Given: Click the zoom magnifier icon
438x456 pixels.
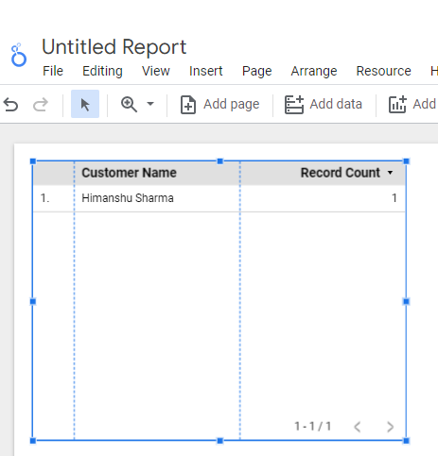Looking at the screenshot, I should click(x=129, y=104).
